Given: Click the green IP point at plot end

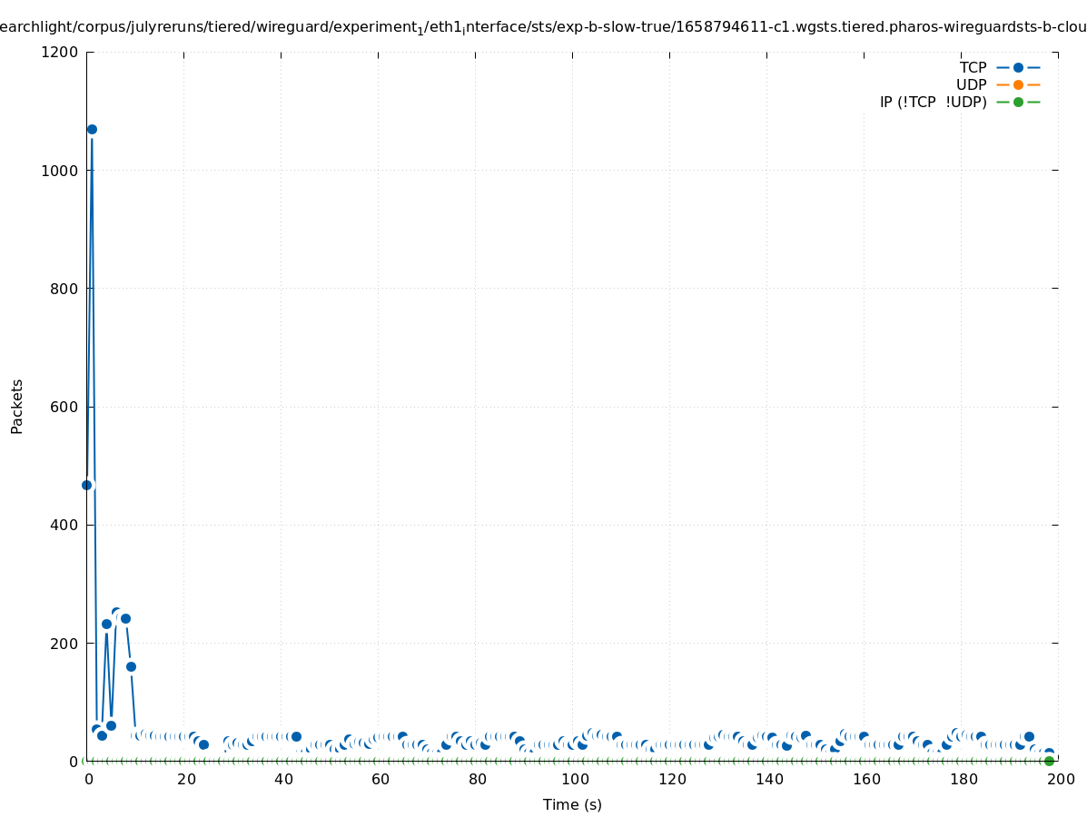Looking at the screenshot, I should pyautogui.click(x=1049, y=761).
